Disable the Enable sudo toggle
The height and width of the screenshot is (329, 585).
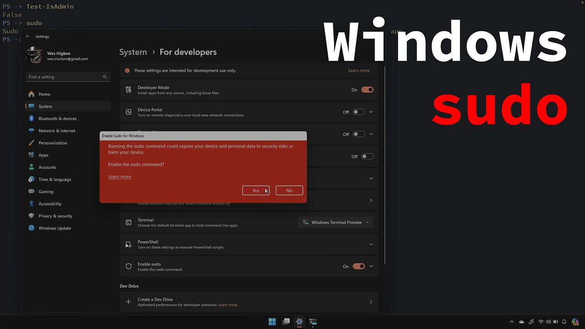tap(359, 266)
